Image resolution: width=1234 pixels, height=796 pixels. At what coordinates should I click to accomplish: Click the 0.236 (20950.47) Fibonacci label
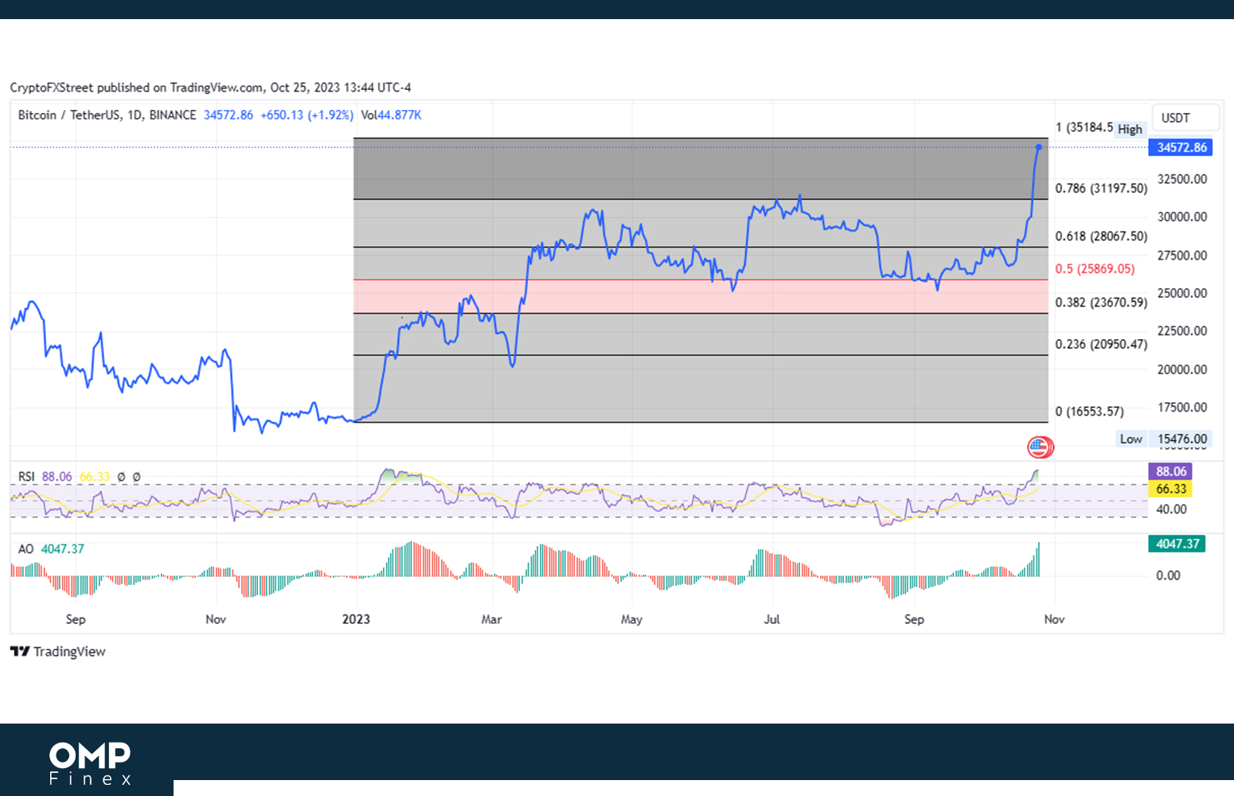tap(1101, 345)
